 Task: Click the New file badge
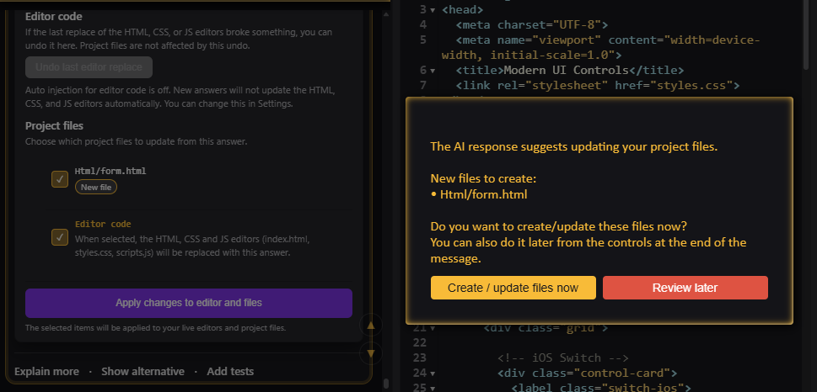(96, 187)
